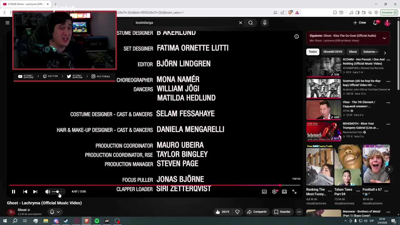Image resolution: width=400 pixels, height=225 pixels.
Task: Seek on the red video progress bar
Action: pyautogui.click(x=155, y=185)
